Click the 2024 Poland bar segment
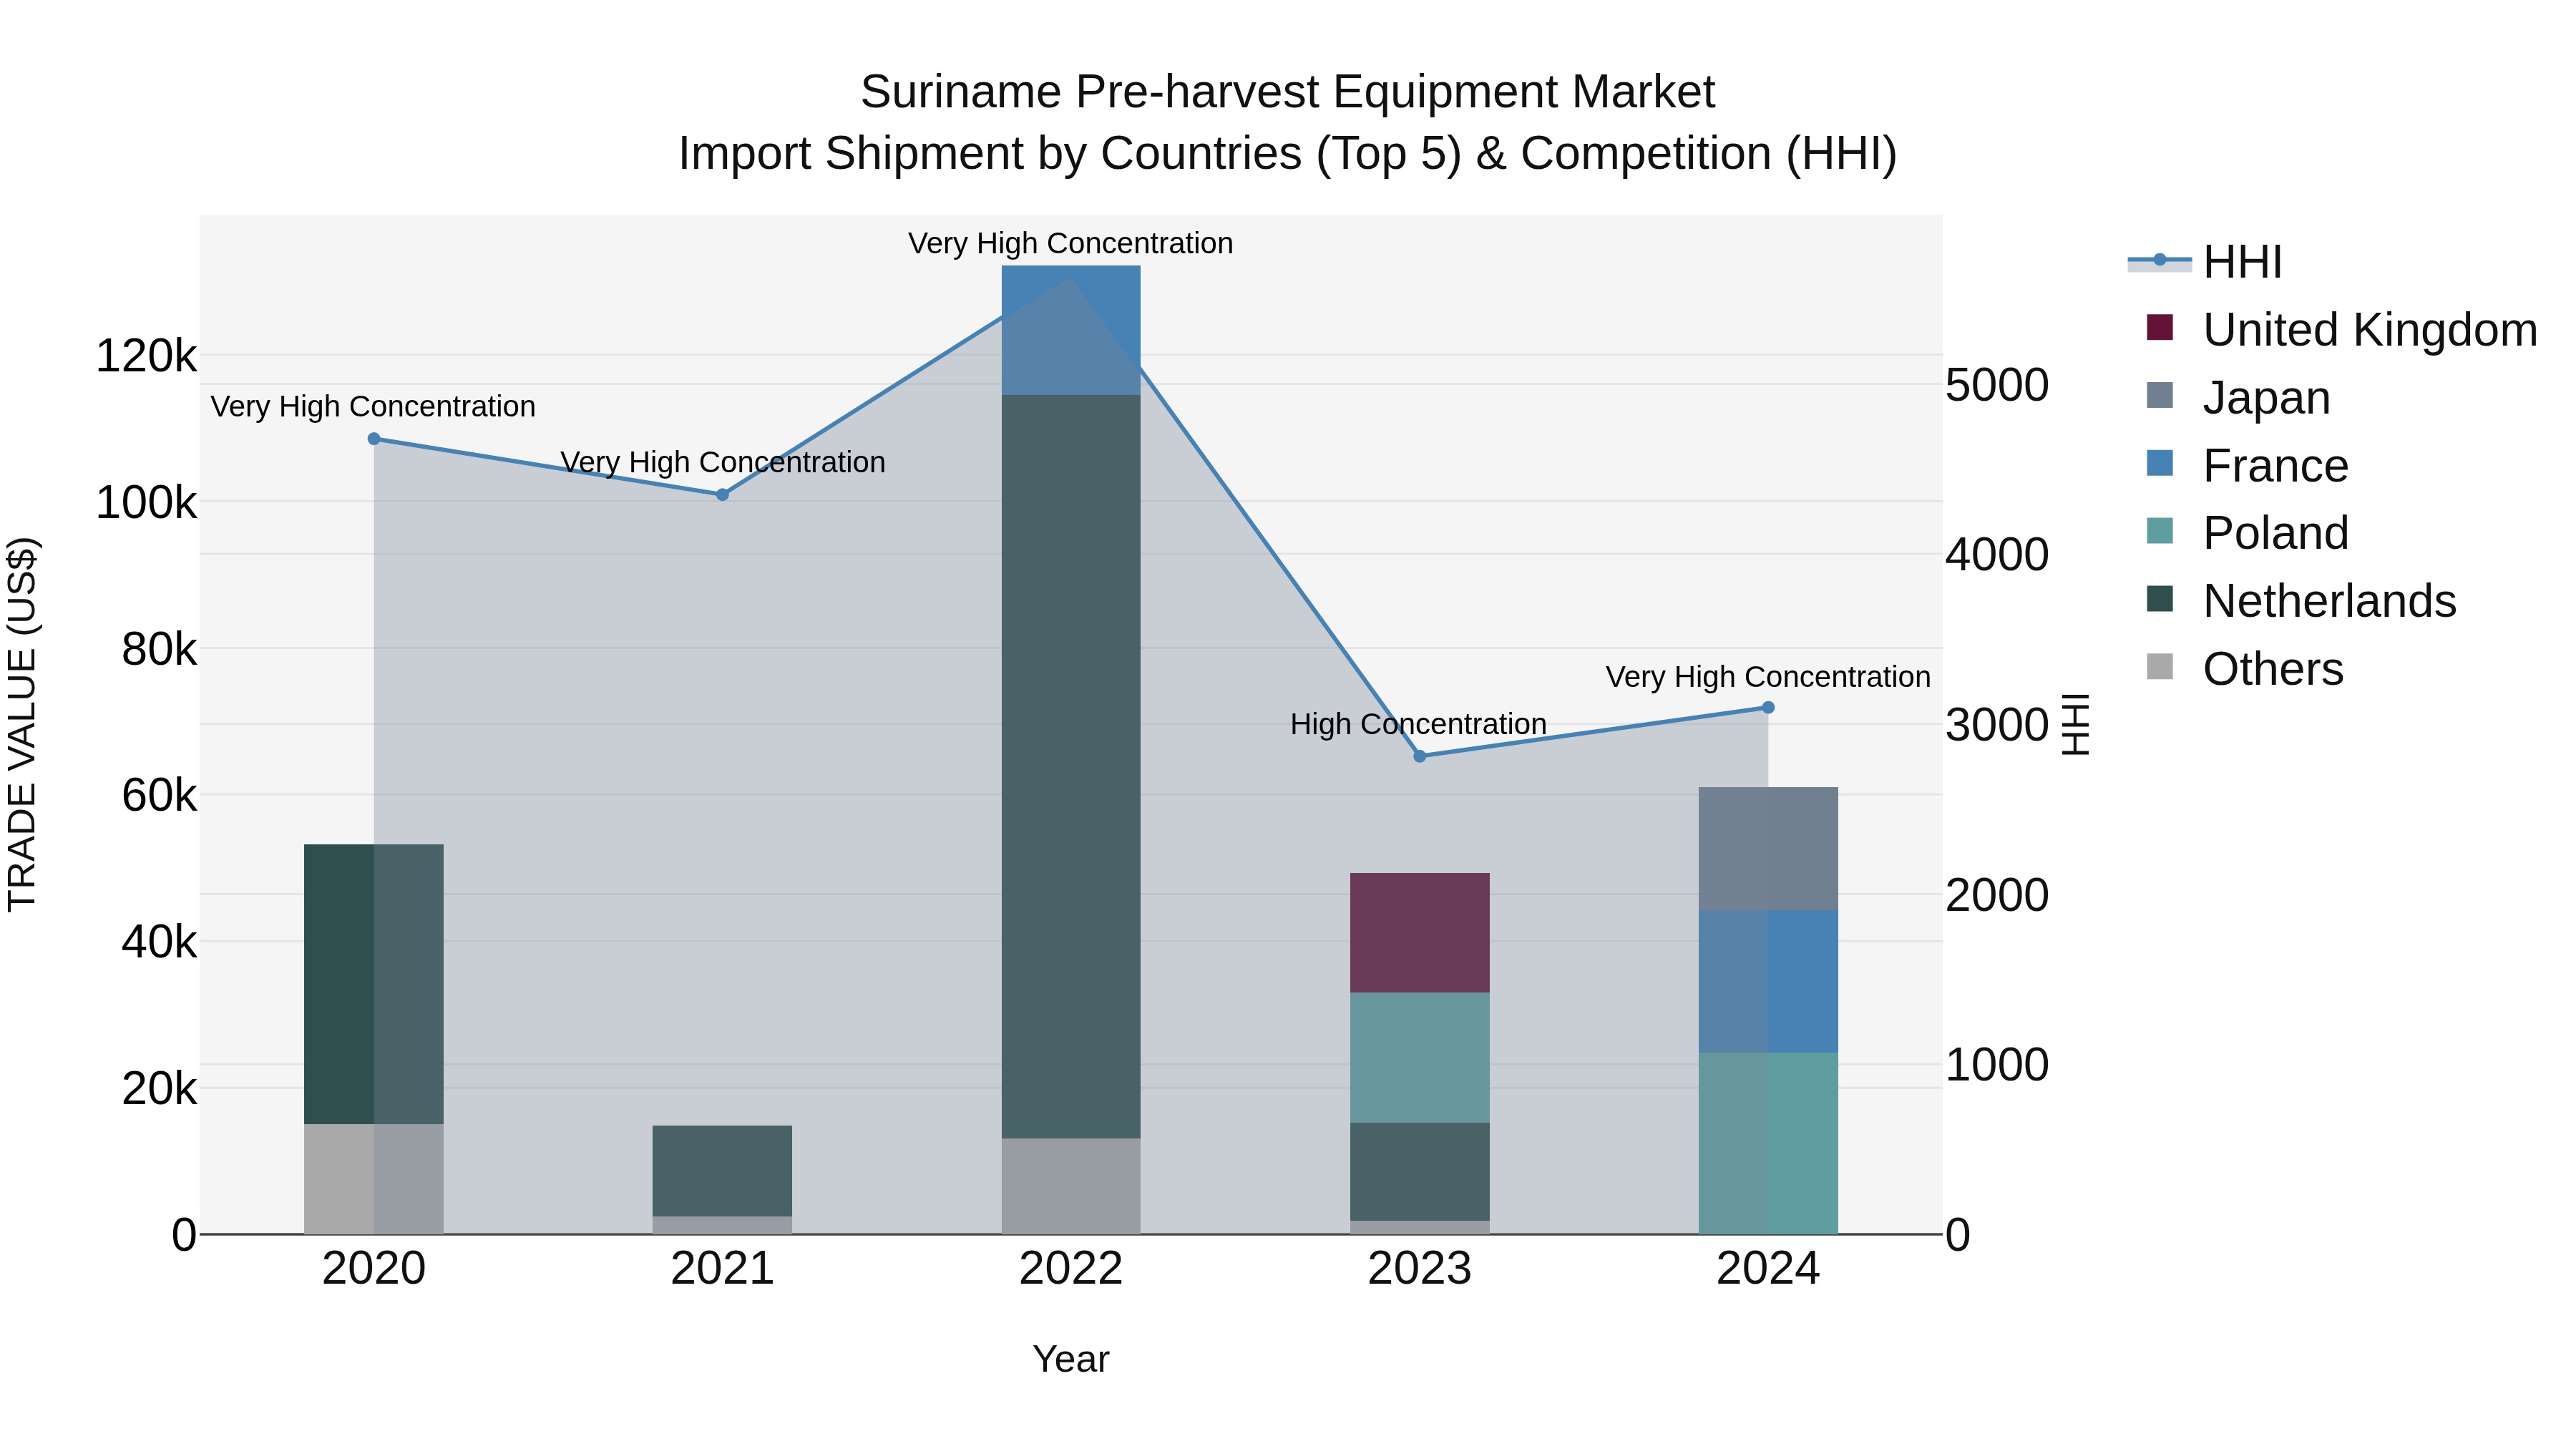This screenshot has height=1449, width=2576. tap(1768, 1144)
